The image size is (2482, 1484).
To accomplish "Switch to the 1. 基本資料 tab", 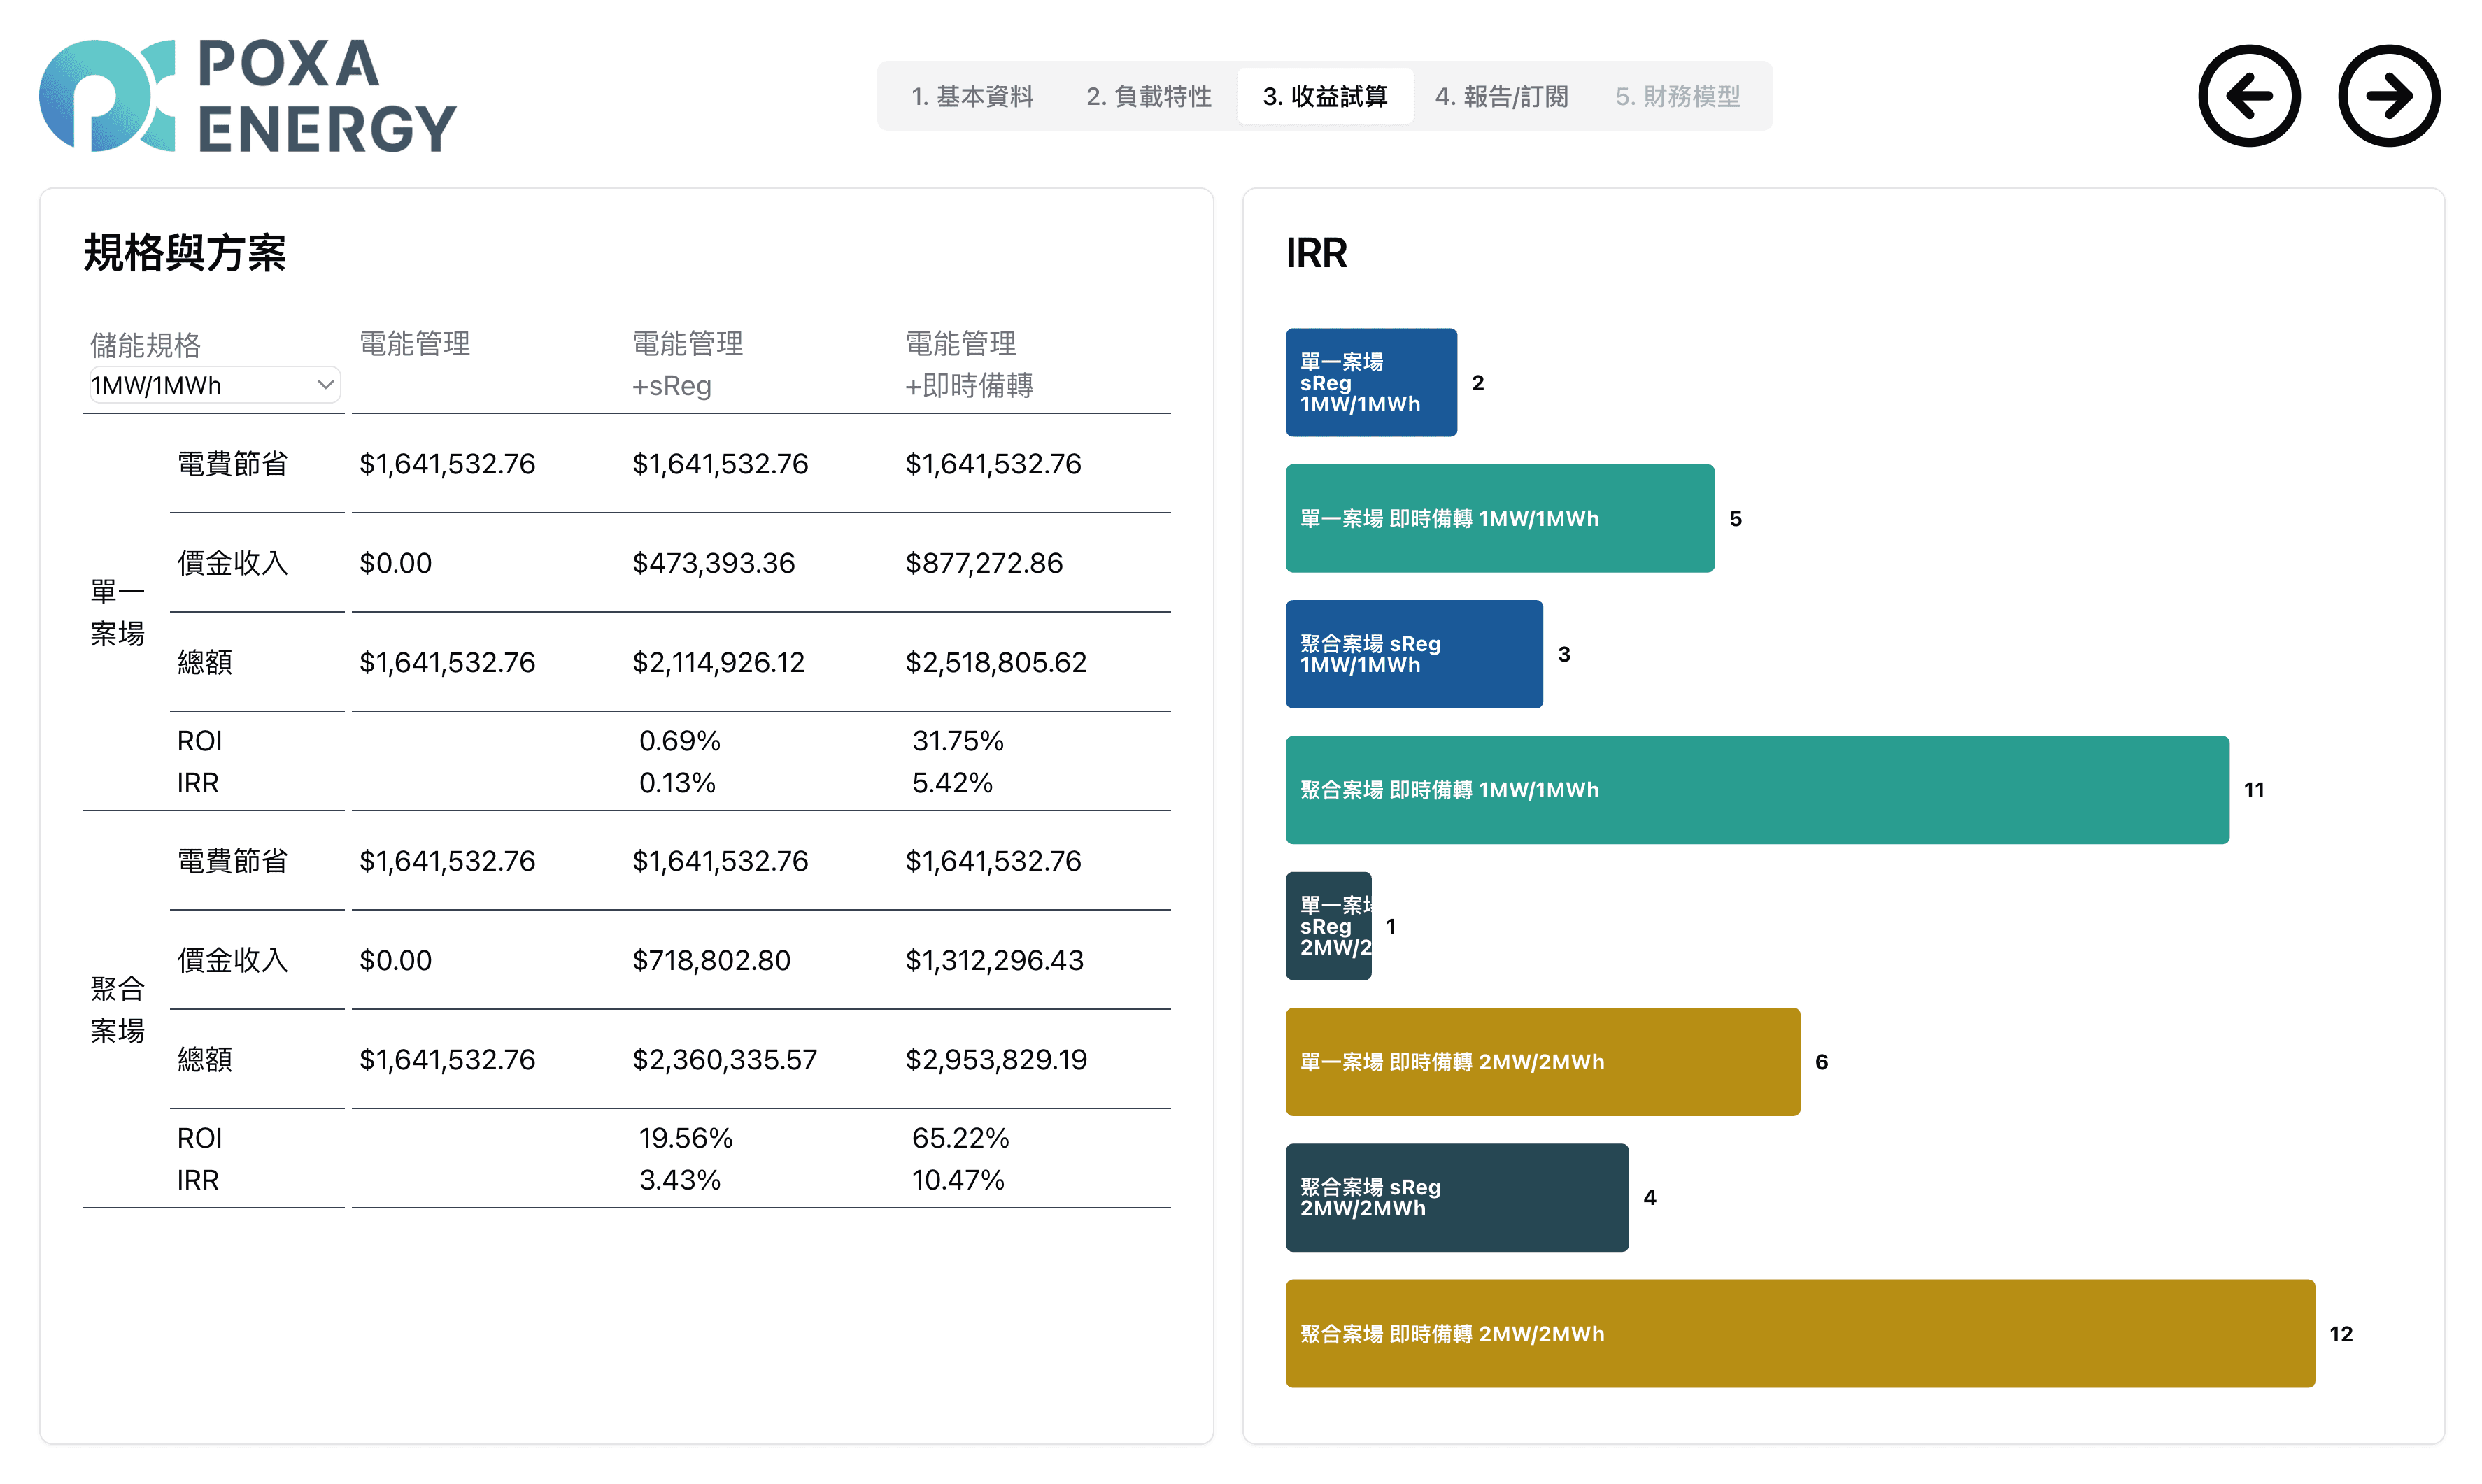I will pos(971,96).
